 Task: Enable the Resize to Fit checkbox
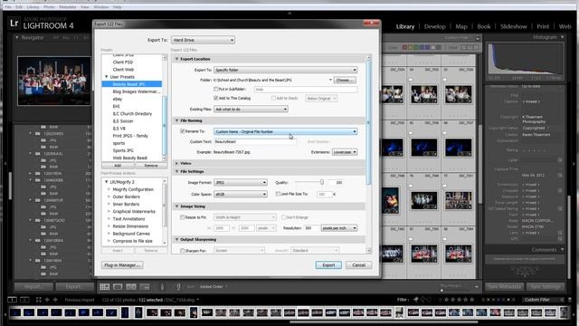183,217
